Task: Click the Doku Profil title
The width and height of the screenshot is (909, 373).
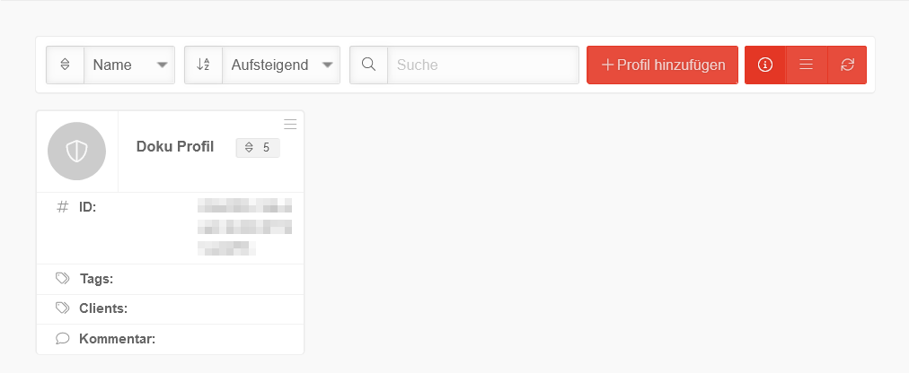Action: coord(175,147)
